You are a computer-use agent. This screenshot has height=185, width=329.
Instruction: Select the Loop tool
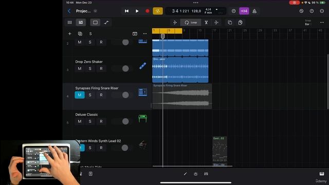(x=191, y=23)
